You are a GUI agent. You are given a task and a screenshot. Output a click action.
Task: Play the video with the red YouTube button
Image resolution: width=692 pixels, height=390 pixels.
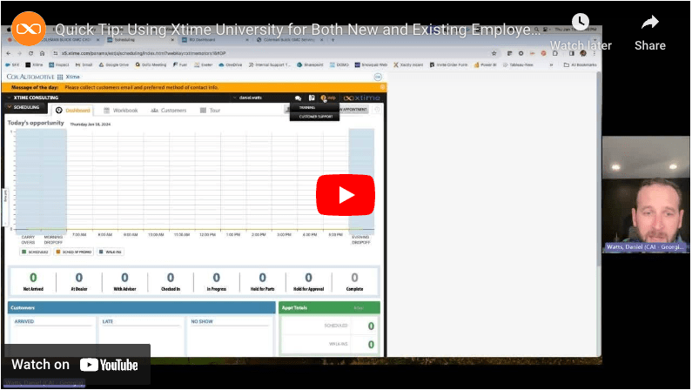pos(345,195)
